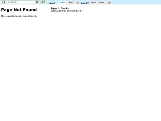This screenshot has height=121, width=161.
Task: Open Agent 1 Blocks tab
Action: (62, 3)
